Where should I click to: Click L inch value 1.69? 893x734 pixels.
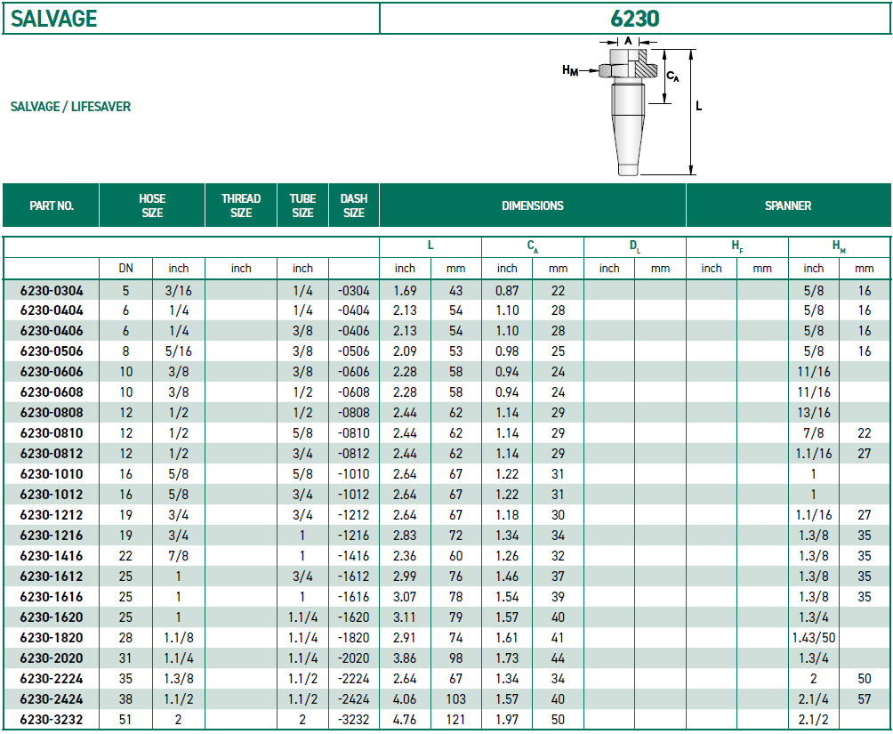pos(405,291)
